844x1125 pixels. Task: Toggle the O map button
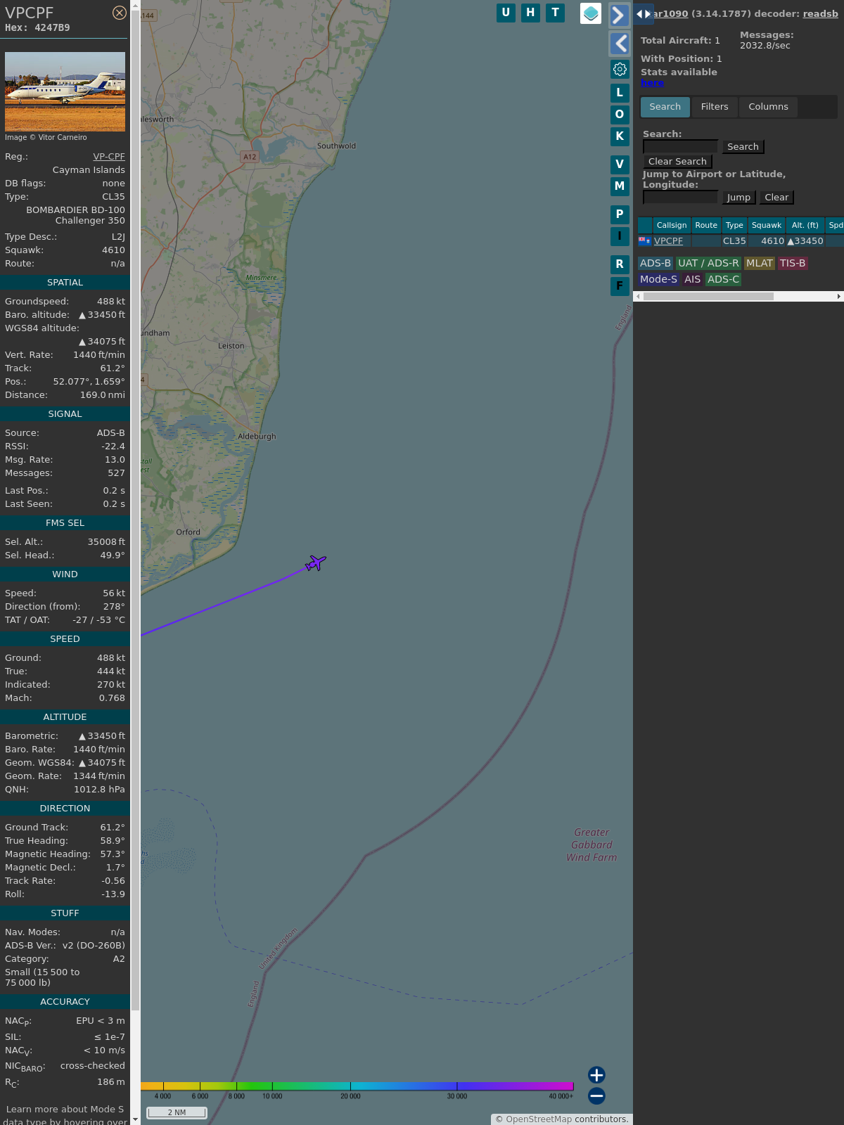[x=620, y=115]
